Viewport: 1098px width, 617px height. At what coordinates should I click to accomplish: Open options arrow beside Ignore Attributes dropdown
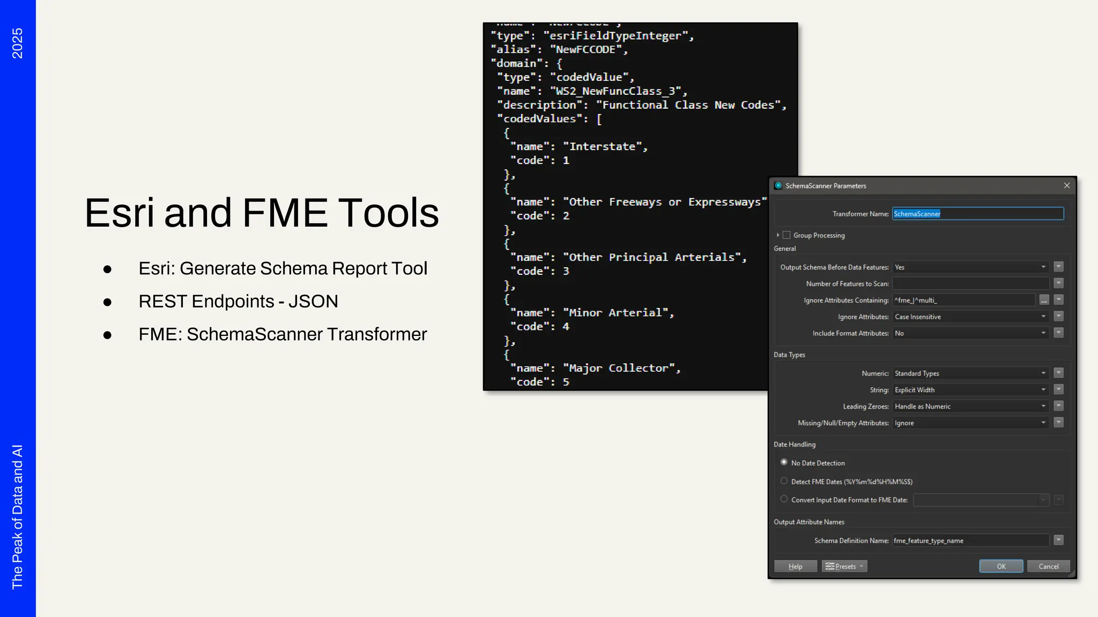pos(1058,317)
